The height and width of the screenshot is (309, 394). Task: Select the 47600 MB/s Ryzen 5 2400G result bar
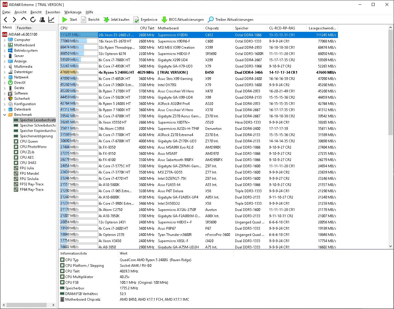pos(79,72)
